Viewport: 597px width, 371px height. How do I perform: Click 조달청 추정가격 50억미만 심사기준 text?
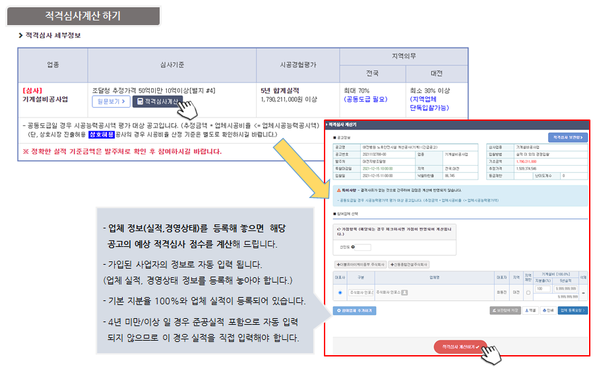tap(154, 90)
